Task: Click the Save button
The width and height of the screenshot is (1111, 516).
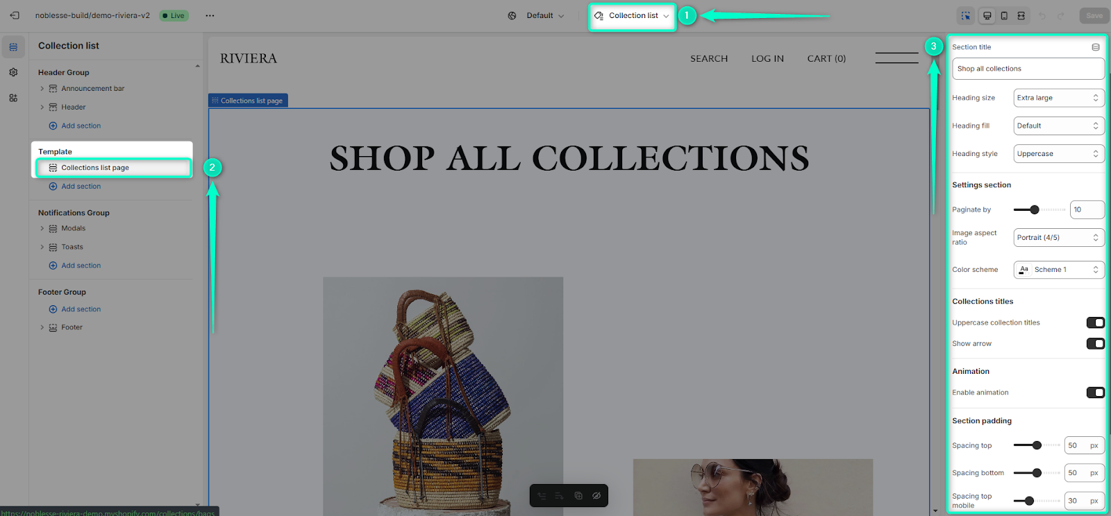Action: tap(1094, 16)
